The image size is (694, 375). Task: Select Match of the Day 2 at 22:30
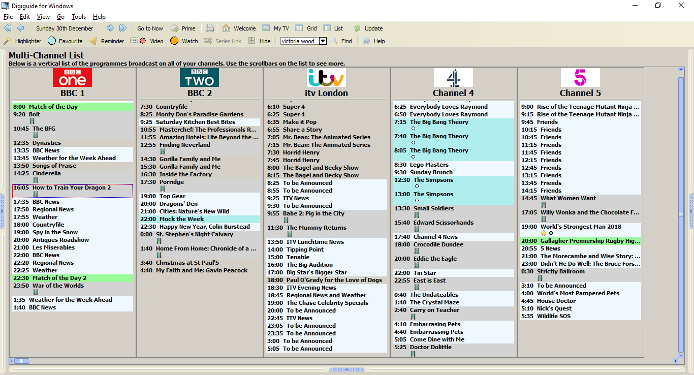point(73,278)
